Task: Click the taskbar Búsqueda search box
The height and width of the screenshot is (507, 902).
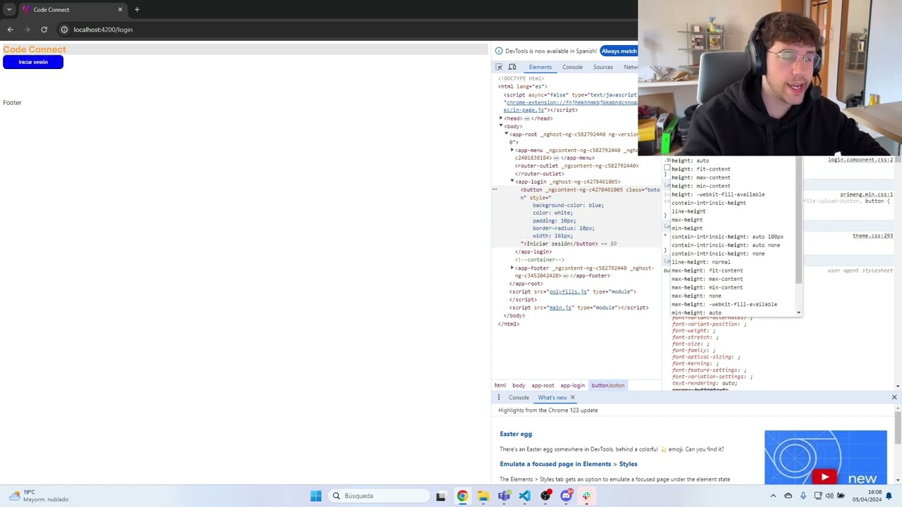Action: coord(379,496)
